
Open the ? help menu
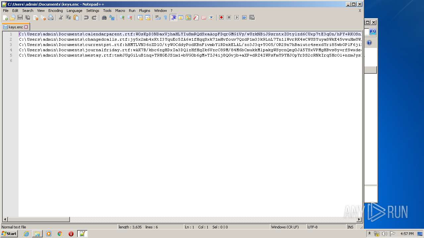click(x=172, y=11)
